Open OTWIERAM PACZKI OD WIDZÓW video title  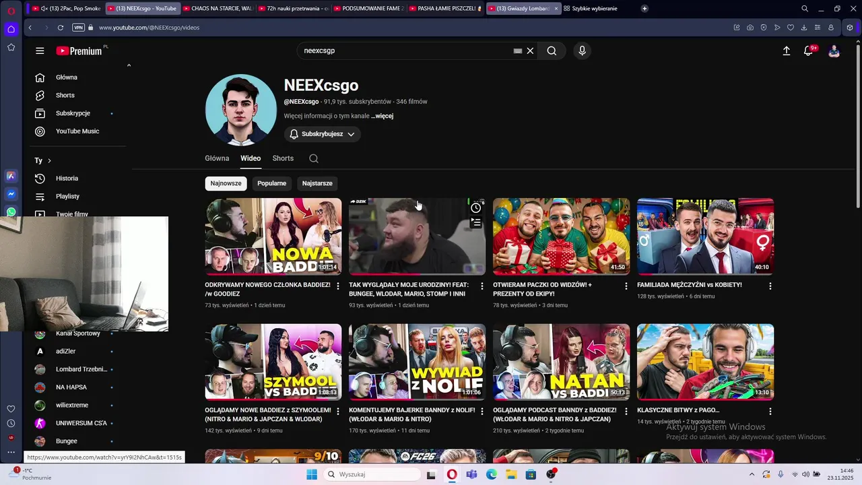click(542, 290)
